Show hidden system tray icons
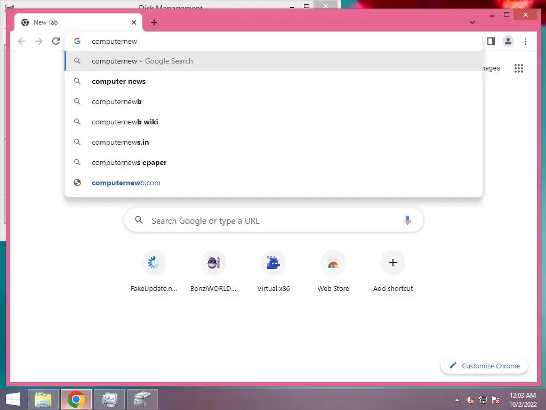 [x=457, y=400]
